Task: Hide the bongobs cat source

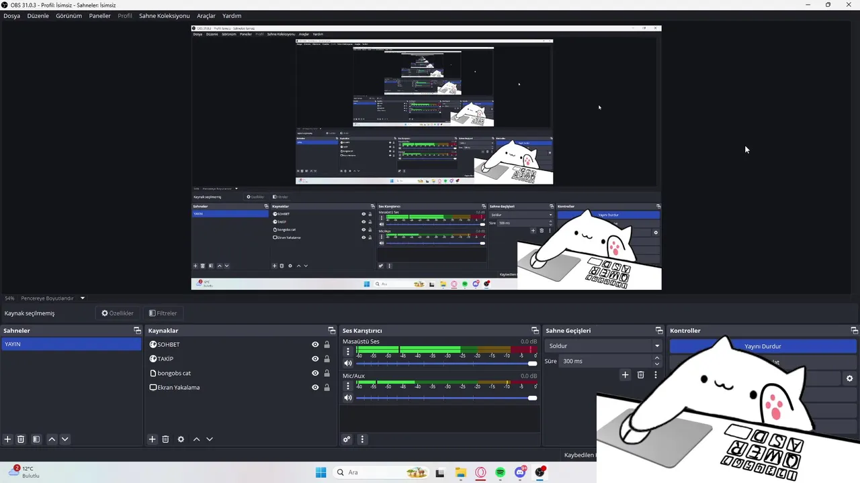Action: click(315, 373)
